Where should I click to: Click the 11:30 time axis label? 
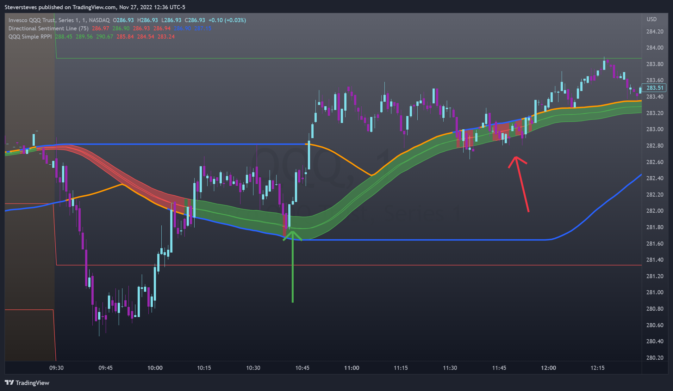(x=450, y=368)
